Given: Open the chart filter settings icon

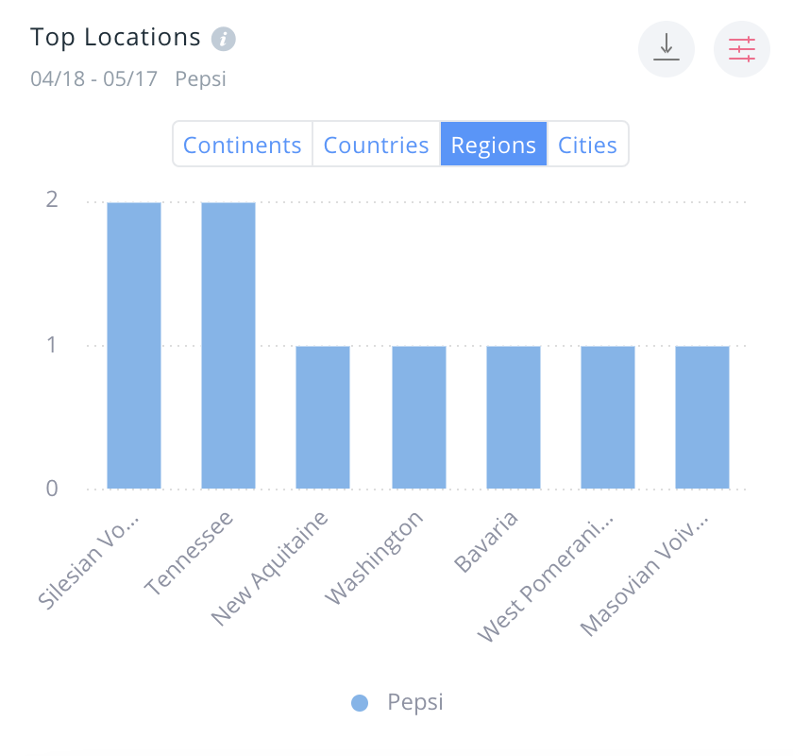Looking at the screenshot, I should point(742,47).
